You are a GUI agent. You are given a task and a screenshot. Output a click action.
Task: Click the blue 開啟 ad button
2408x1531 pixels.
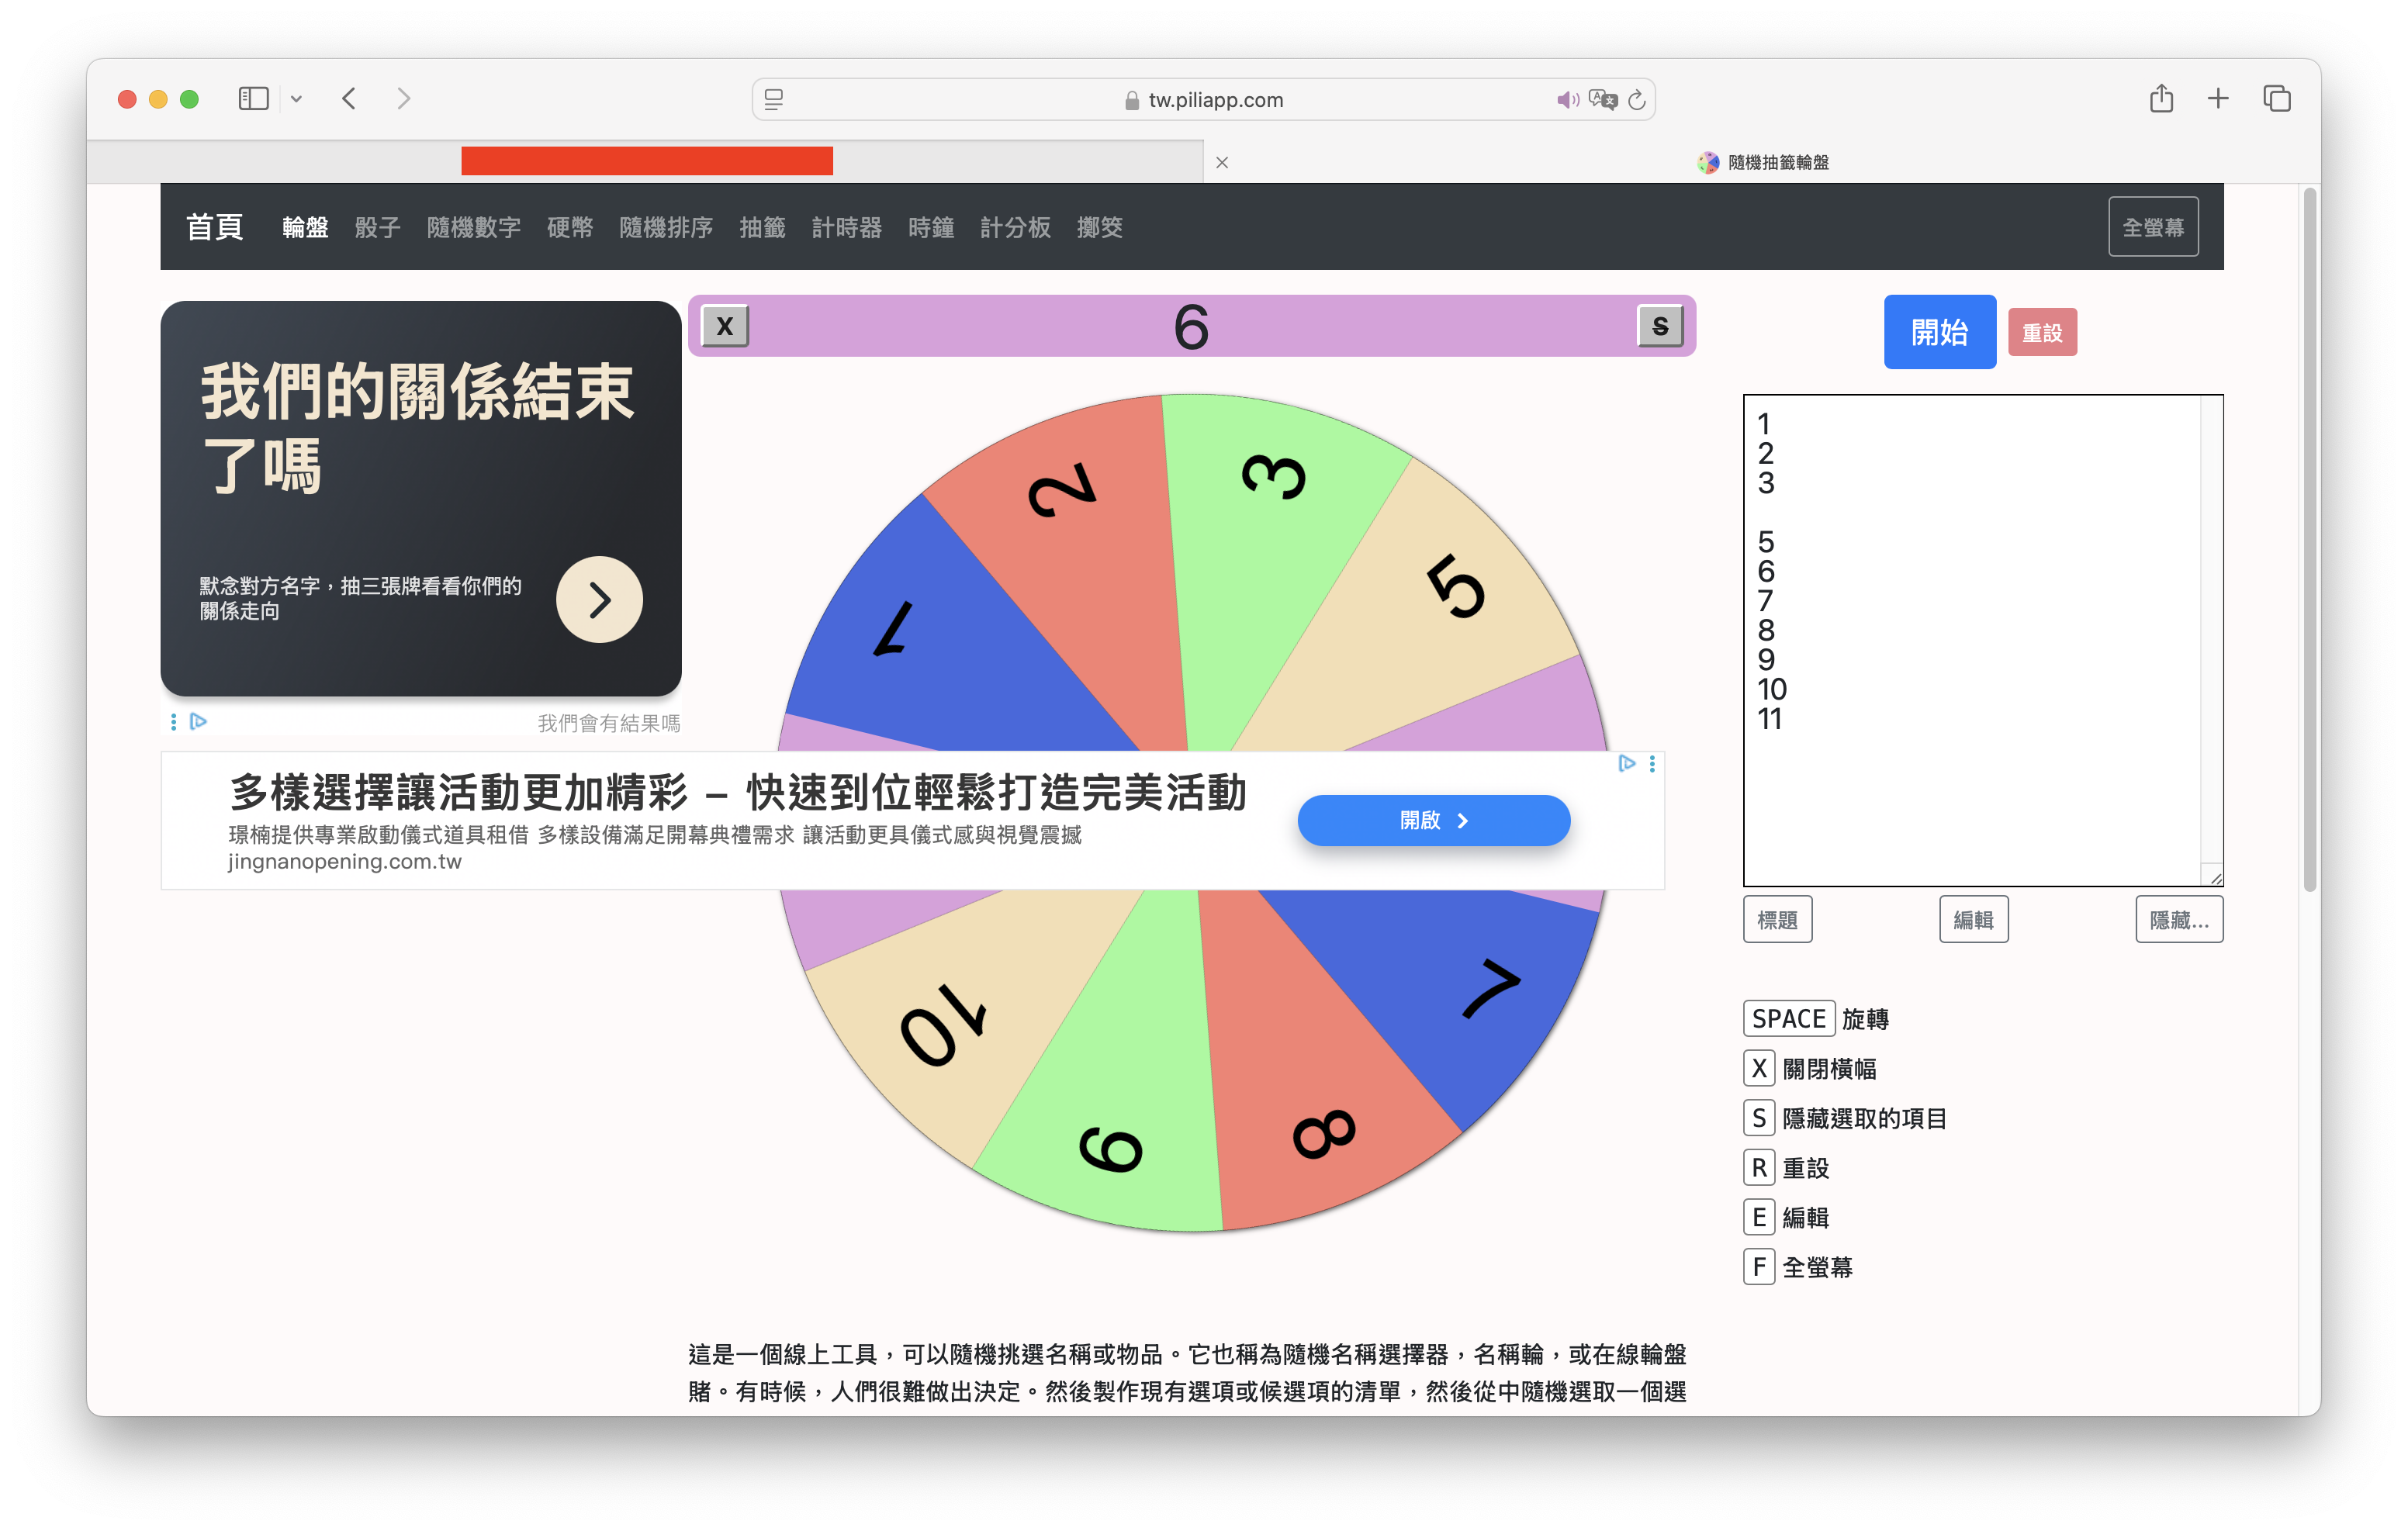(1433, 820)
